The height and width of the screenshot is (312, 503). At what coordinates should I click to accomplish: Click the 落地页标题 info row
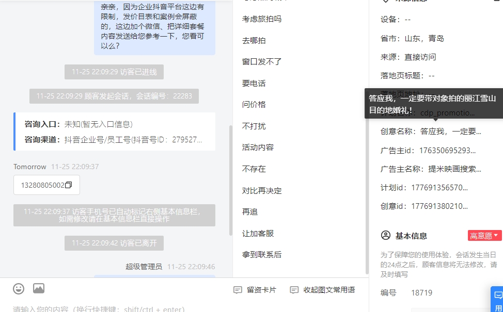[407, 76]
